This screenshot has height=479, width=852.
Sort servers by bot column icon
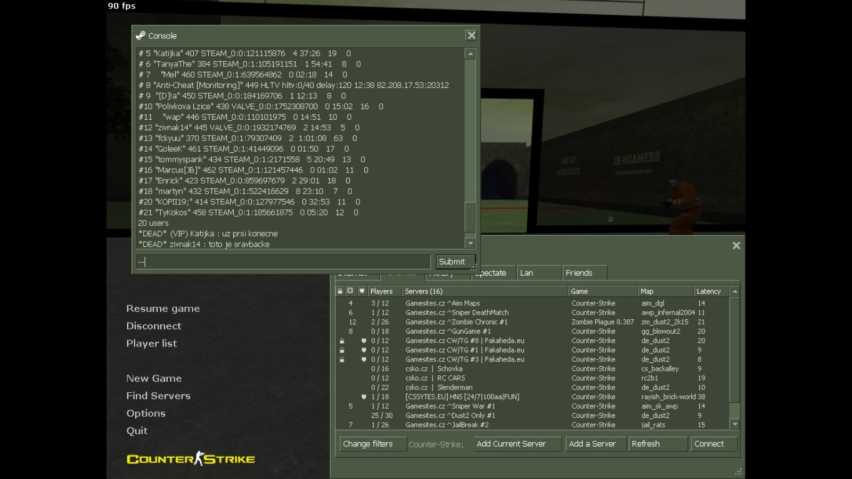(x=350, y=291)
